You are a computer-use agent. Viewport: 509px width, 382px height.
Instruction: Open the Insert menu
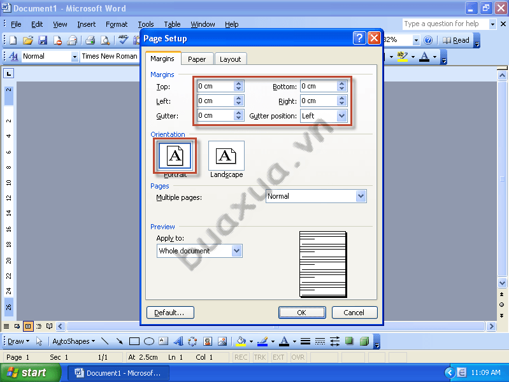[x=87, y=24]
